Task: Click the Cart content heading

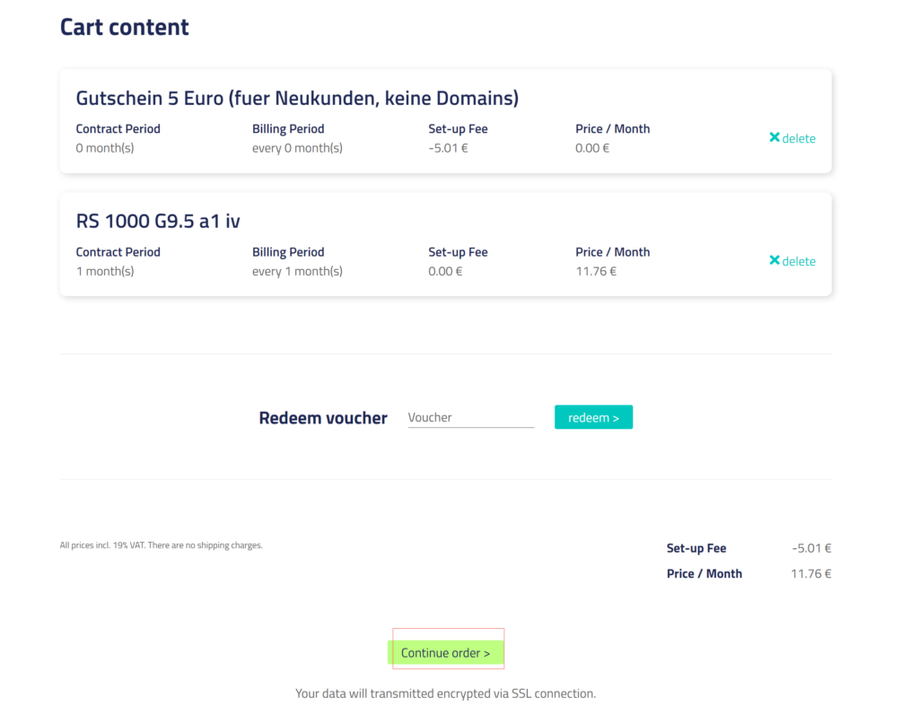Action: click(x=124, y=27)
